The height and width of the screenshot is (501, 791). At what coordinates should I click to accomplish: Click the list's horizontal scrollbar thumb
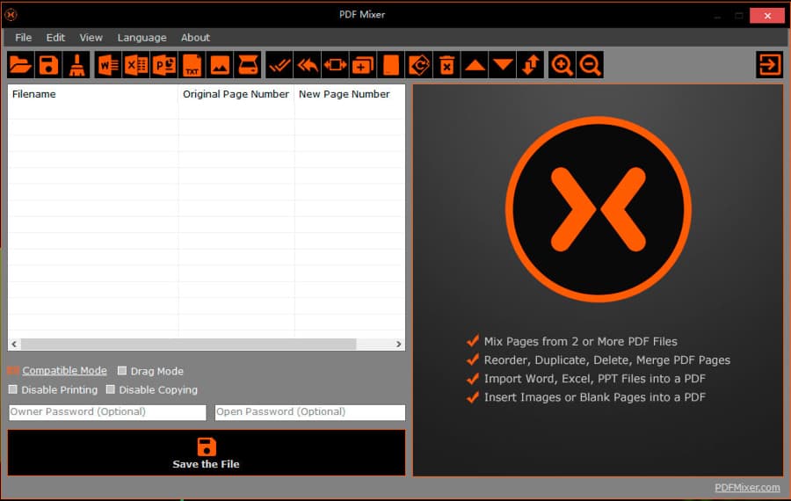click(188, 344)
